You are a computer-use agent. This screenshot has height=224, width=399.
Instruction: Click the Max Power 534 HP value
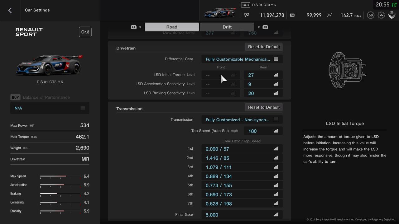pos(85,125)
